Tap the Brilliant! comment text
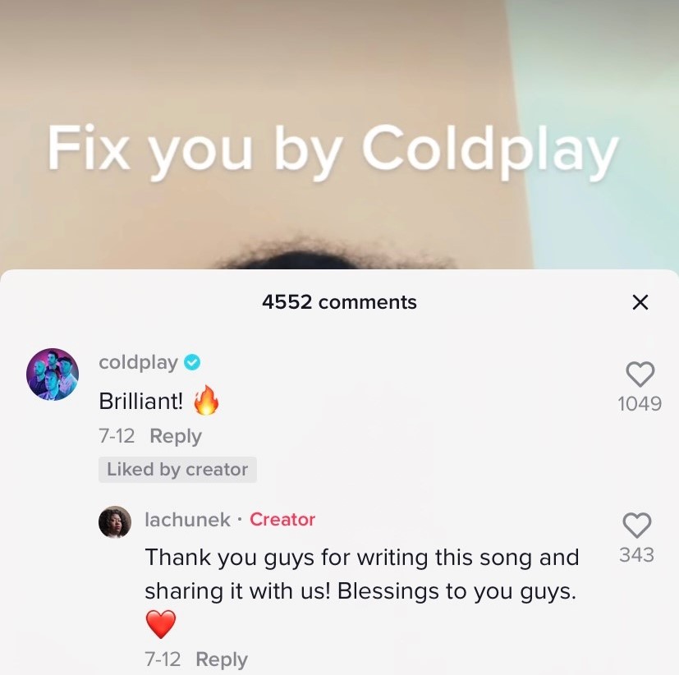This screenshot has height=675, width=679. pos(140,401)
